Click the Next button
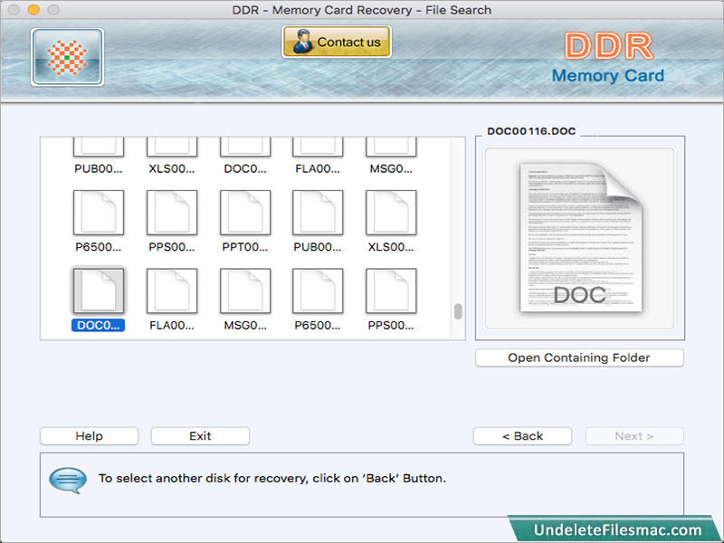 pyautogui.click(x=634, y=436)
